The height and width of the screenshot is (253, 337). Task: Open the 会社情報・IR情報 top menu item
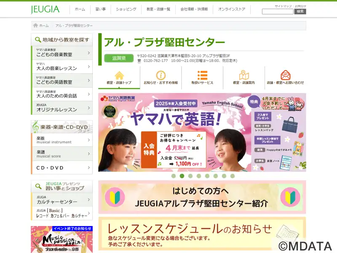pyautogui.click(x=194, y=9)
